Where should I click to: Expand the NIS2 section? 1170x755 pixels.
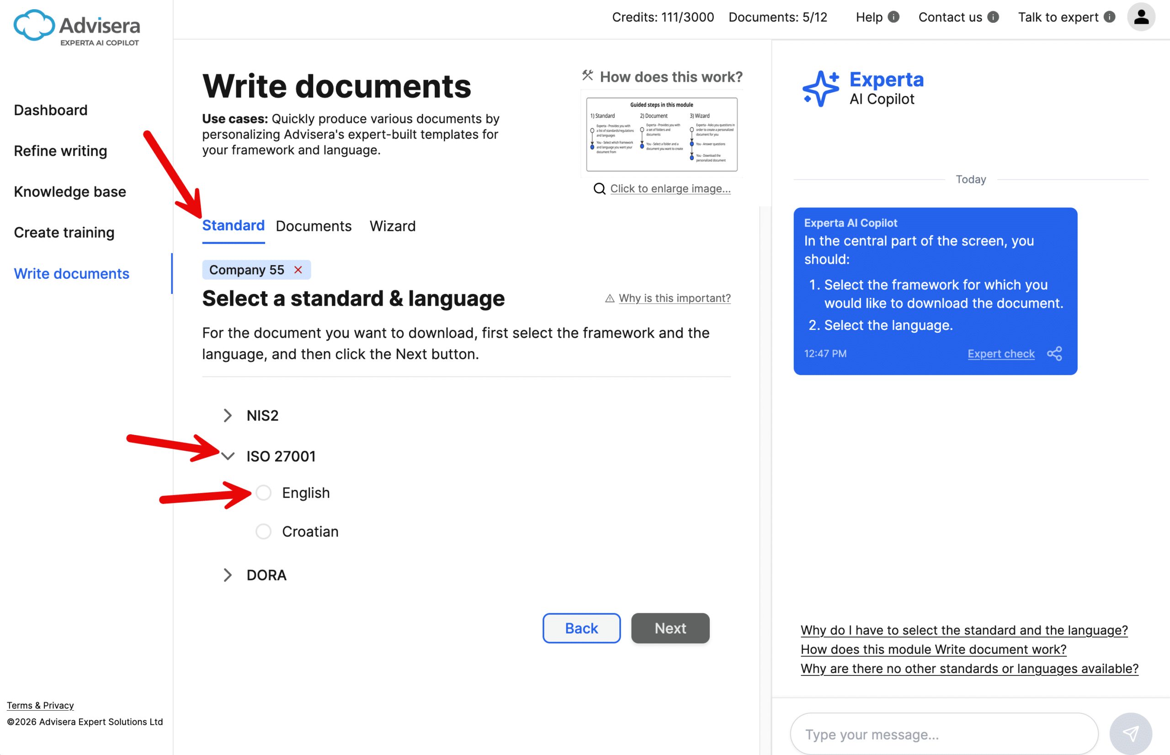click(228, 415)
